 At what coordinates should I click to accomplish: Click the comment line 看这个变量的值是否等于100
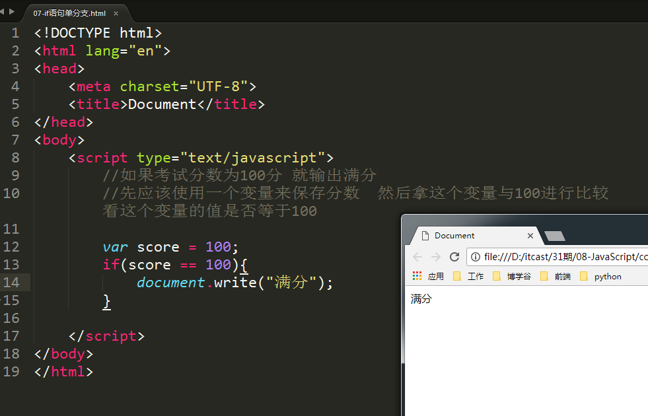click(209, 211)
